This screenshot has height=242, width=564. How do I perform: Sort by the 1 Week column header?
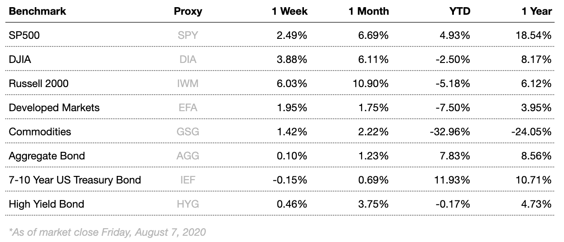pyautogui.click(x=290, y=11)
